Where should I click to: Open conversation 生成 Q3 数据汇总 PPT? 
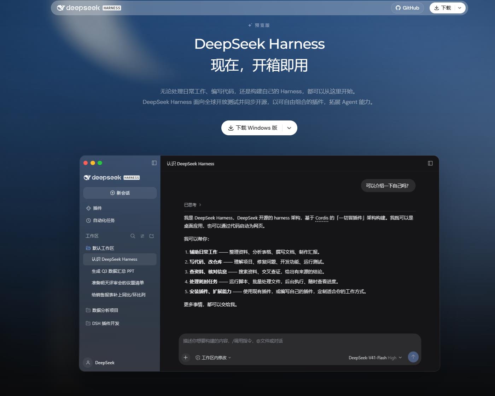120,271
